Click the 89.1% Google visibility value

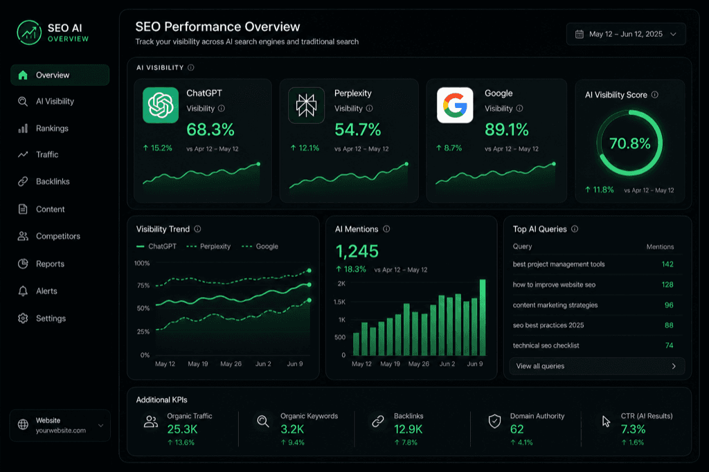(x=506, y=129)
